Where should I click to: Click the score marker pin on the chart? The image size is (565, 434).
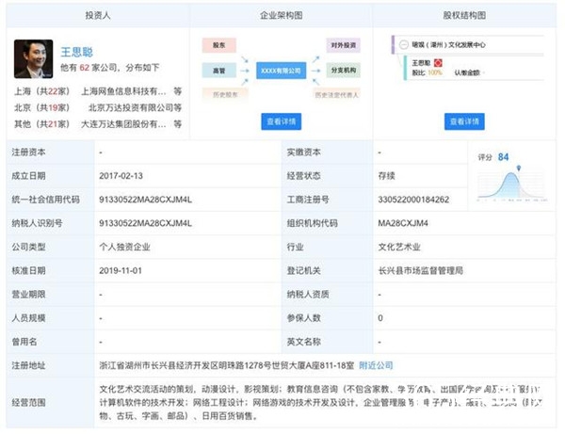[x=519, y=169]
